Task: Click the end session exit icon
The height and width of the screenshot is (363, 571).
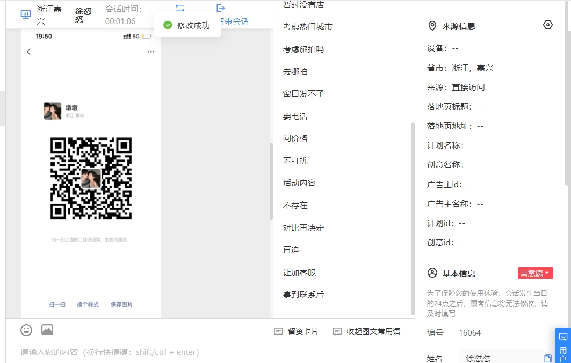Action: pyautogui.click(x=221, y=8)
